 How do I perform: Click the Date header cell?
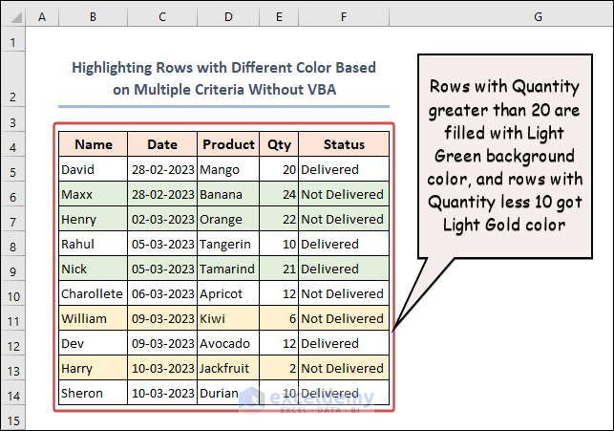[x=162, y=144]
